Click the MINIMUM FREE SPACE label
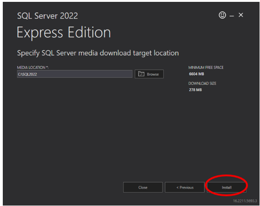Viewport: 260px width, 206px height. 206,67
